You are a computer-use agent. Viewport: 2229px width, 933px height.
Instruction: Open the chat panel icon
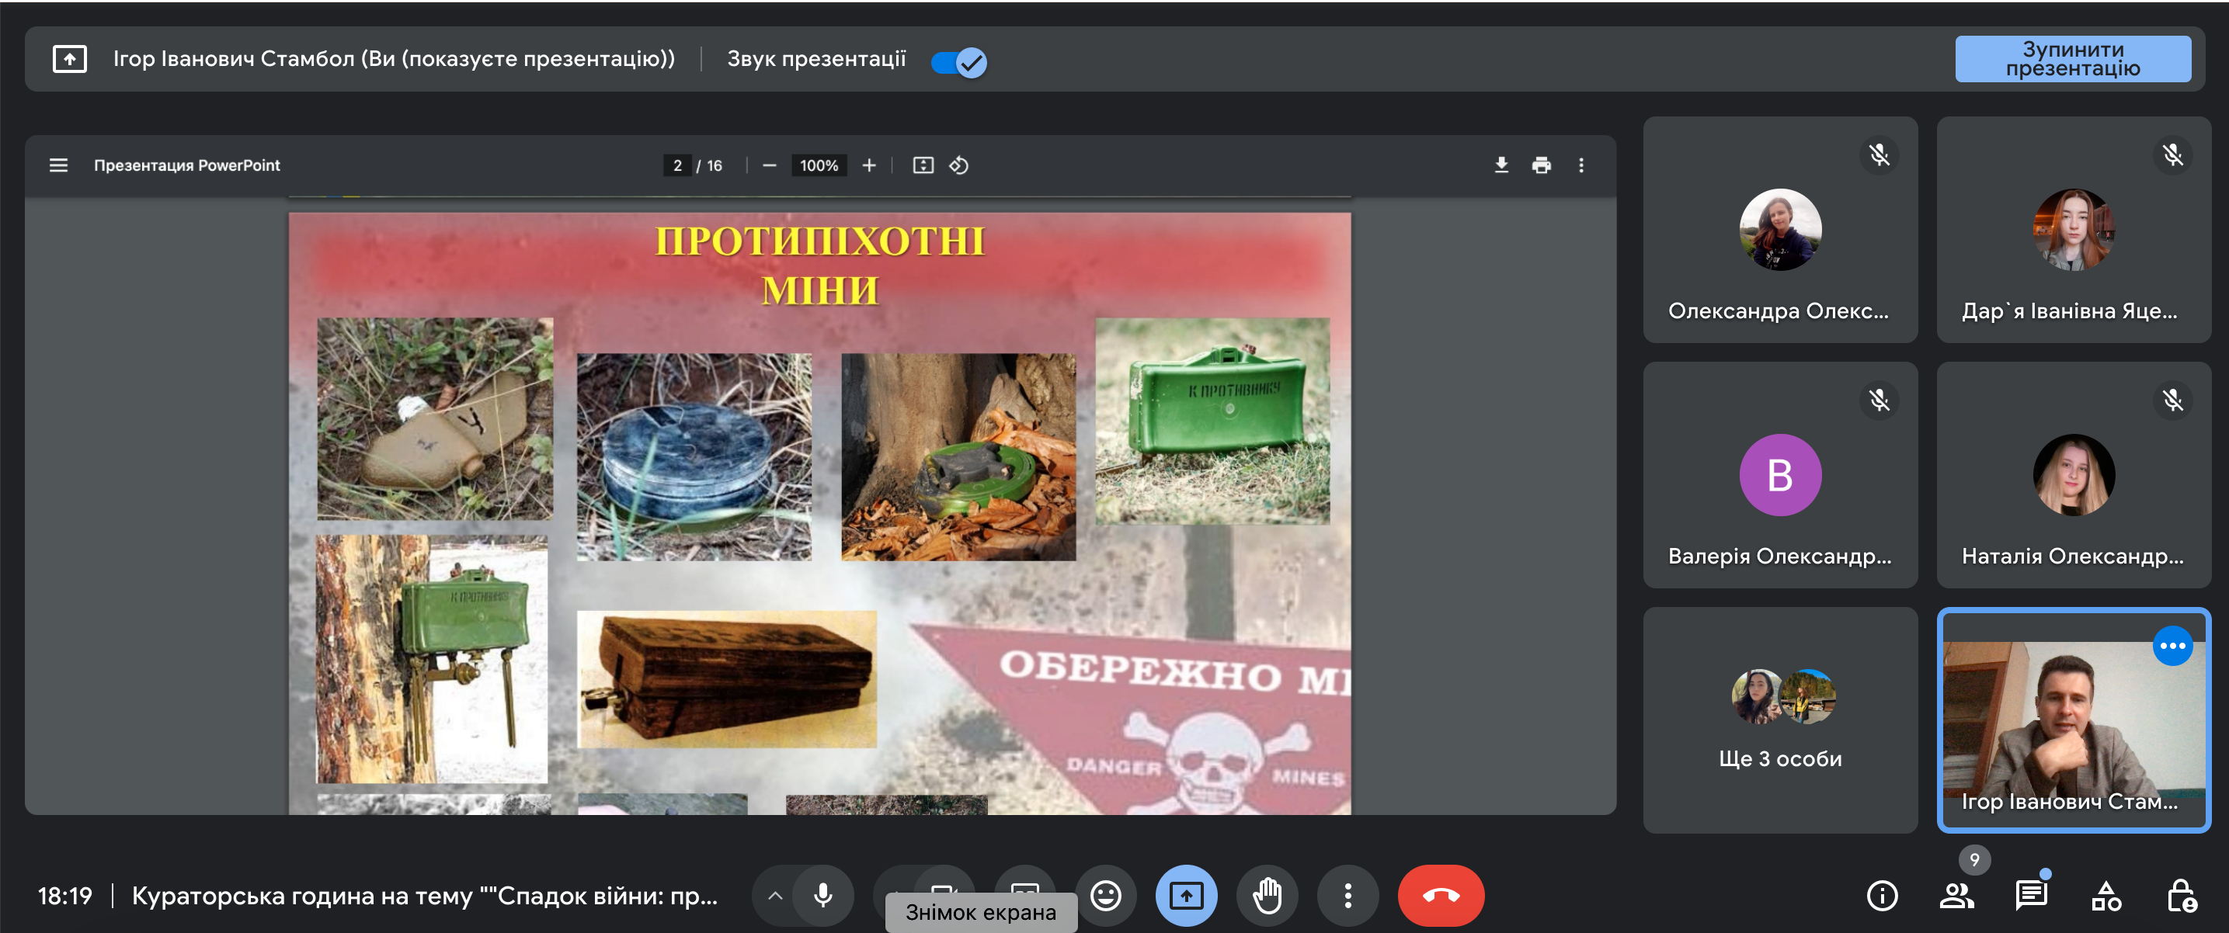click(2030, 895)
